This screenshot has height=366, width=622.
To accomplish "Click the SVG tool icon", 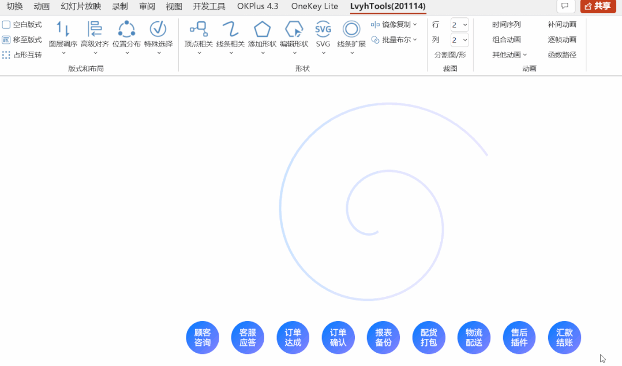I will [323, 29].
